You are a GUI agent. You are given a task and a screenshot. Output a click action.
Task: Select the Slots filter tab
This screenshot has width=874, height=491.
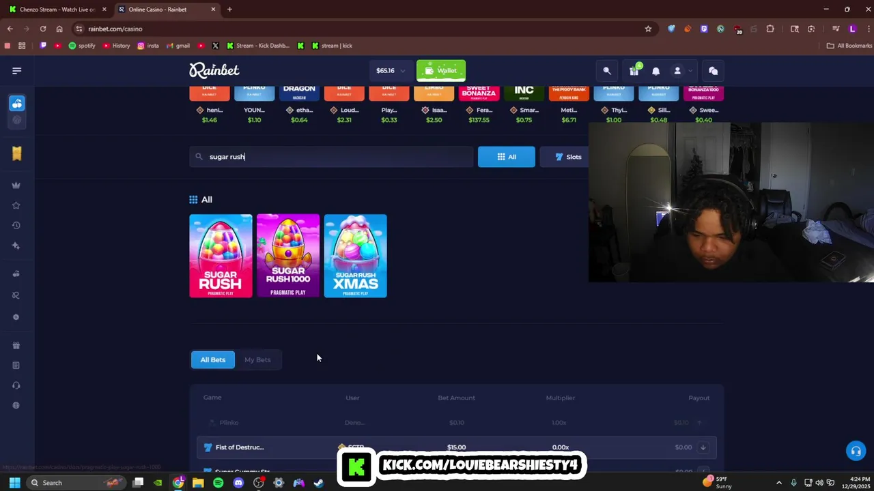click(x=568, y=157)
